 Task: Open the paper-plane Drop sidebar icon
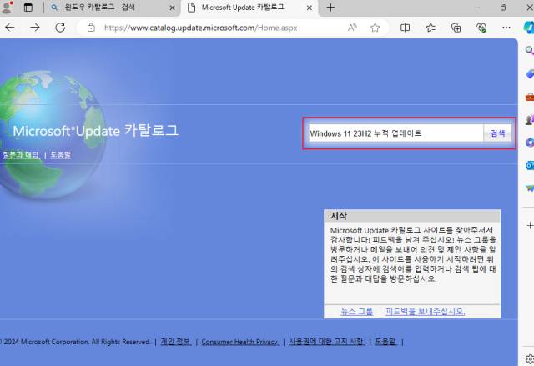[530, 188]
